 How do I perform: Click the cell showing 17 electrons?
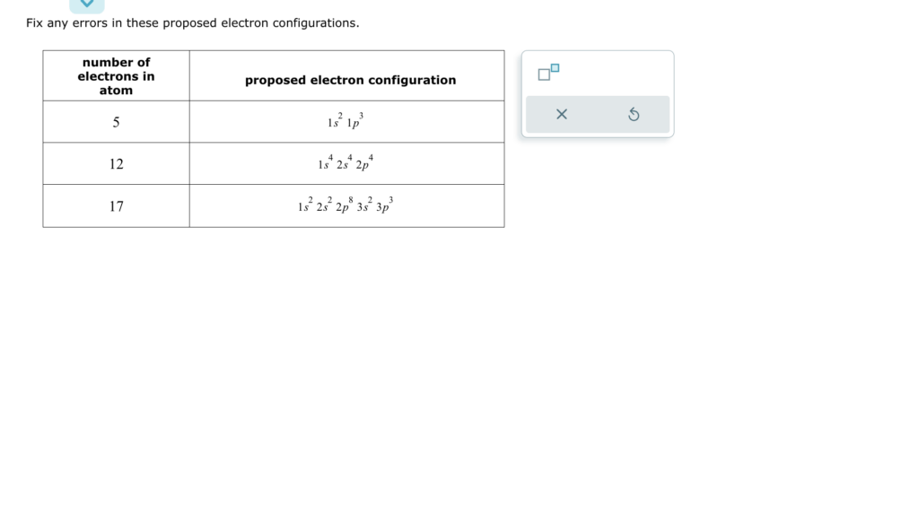pyautogui.click(x=116, y=206)
